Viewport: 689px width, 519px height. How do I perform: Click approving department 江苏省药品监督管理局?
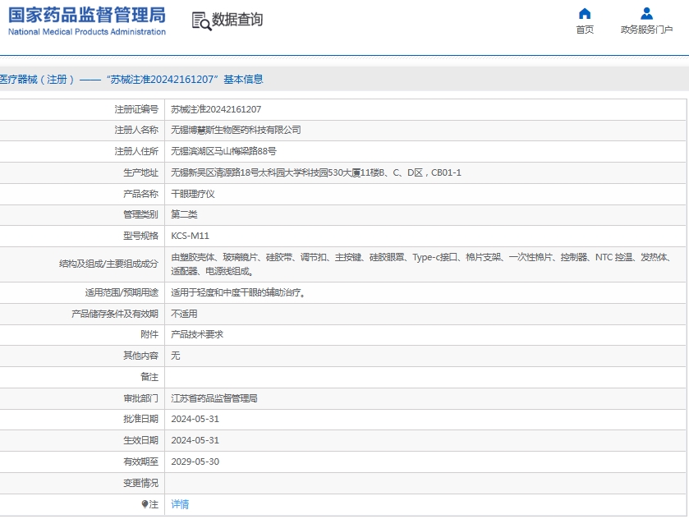(214, 398)
